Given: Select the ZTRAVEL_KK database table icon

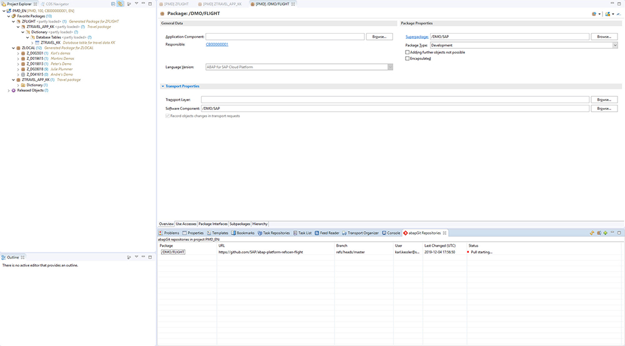Looking at the screenshot, I should pos(37,42).
